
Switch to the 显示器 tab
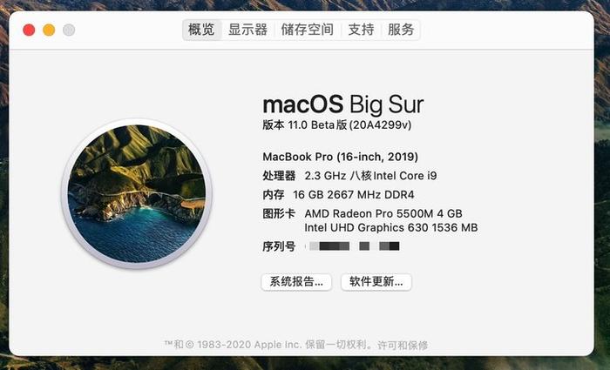click(x=247, y=30)
